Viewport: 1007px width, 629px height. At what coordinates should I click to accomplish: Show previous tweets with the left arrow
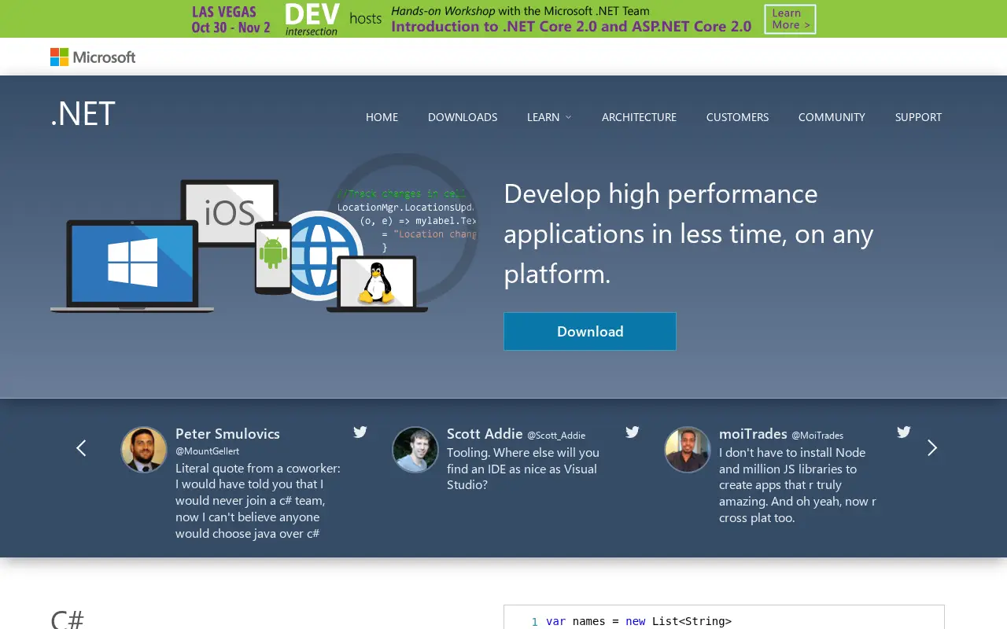click(81, 448)
